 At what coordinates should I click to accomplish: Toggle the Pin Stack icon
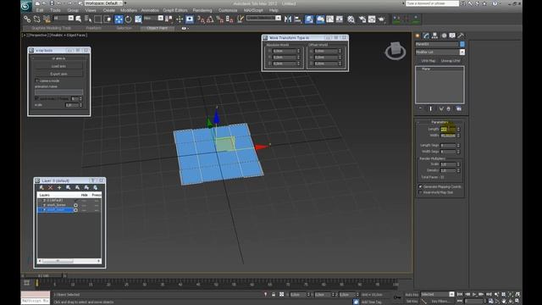click(421, 108)
